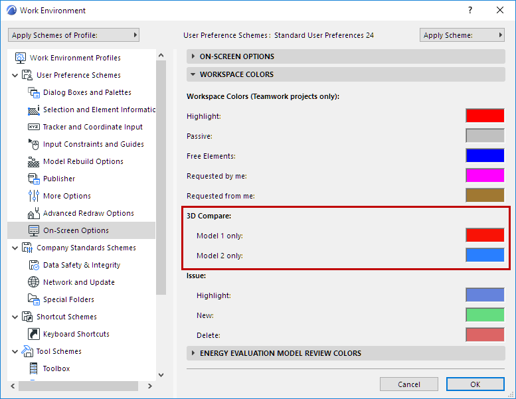Viewport: 516px width, 399px height.
Task: Change the Free Elements blue swatch
Action: (485, 155)
